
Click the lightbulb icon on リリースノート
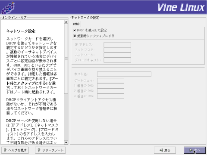point(39,150)
